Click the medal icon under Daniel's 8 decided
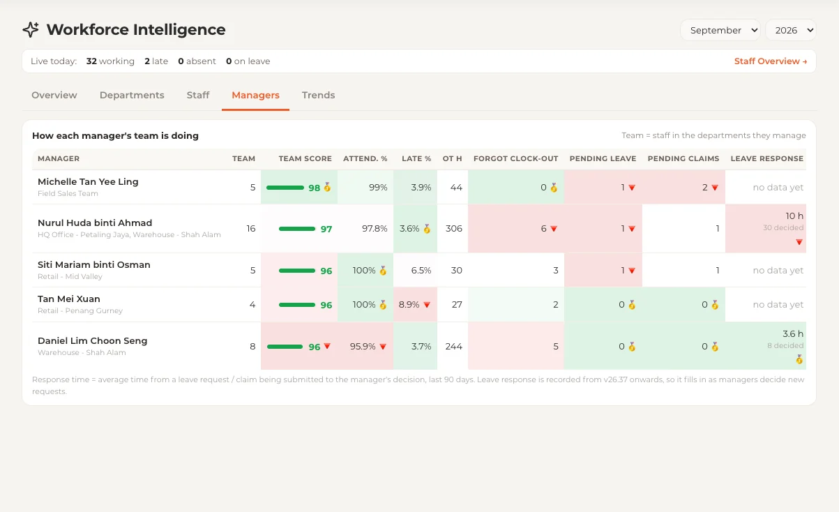Image resolution: width=839 pixels, height=512 pixels. [x=799, y=359]
